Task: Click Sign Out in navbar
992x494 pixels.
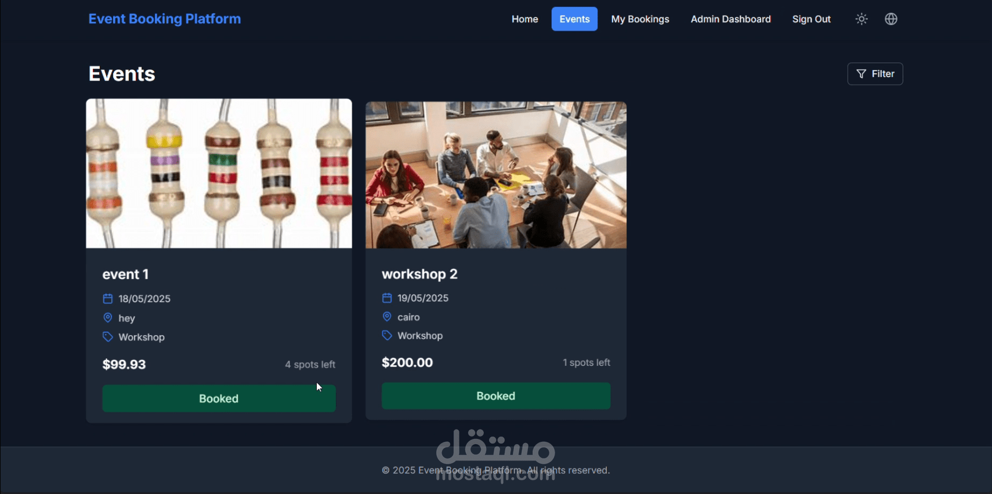Action: pos(811,19)
